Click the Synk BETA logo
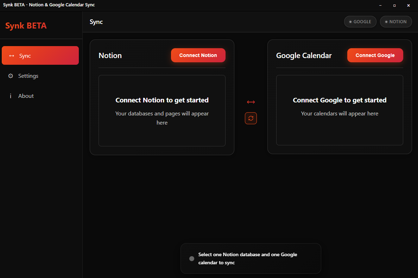This screenshot has height=278, width=418. coord(26,25)
